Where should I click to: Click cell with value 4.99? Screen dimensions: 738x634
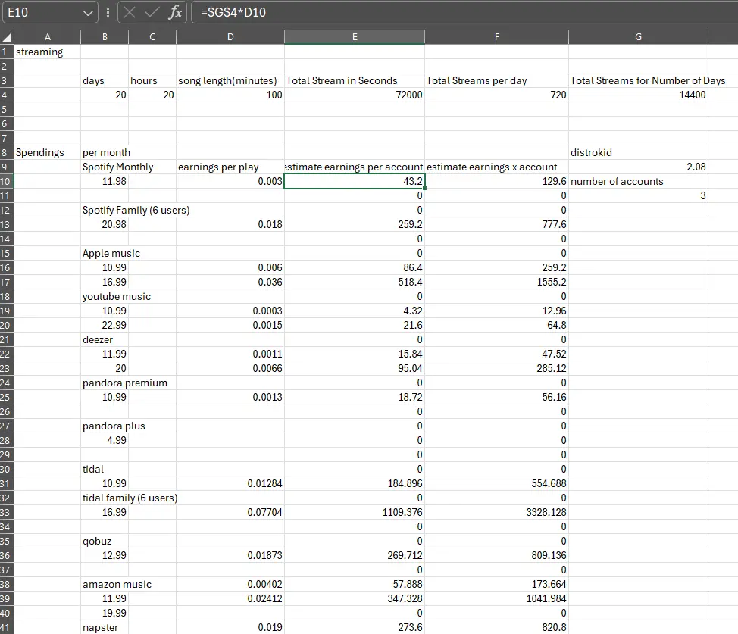pyautogui.click(x=105, y=440)
